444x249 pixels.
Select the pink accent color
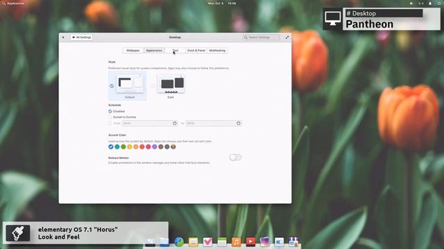click(148, 147)
